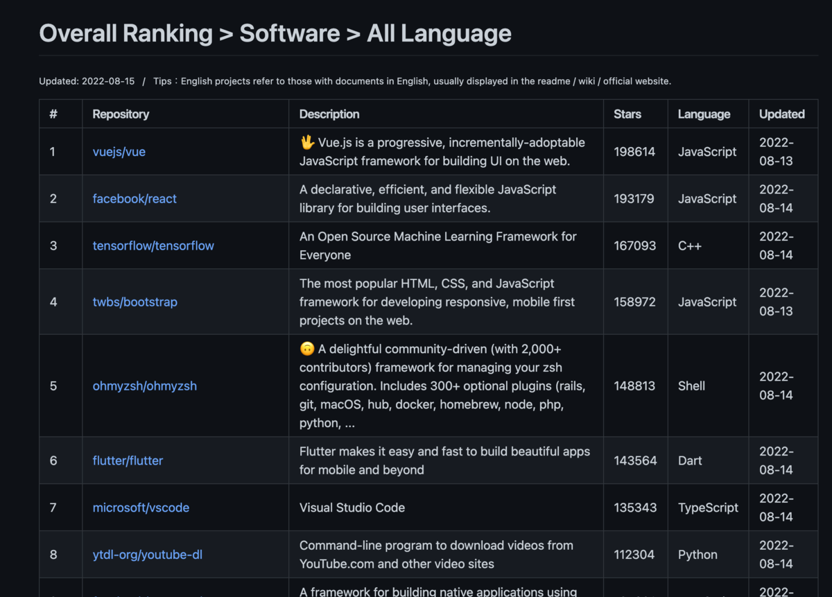The image size is (832, 597).
Task: Click the Overall Ranking breadcrumb heading
Action: [x=125, y=33]
